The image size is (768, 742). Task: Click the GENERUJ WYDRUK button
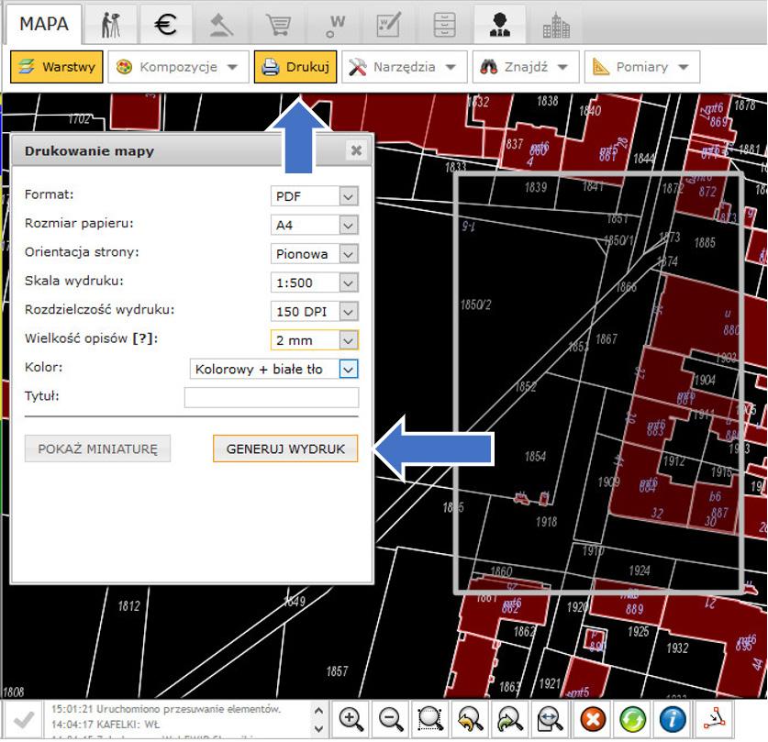tap(285, 449)
